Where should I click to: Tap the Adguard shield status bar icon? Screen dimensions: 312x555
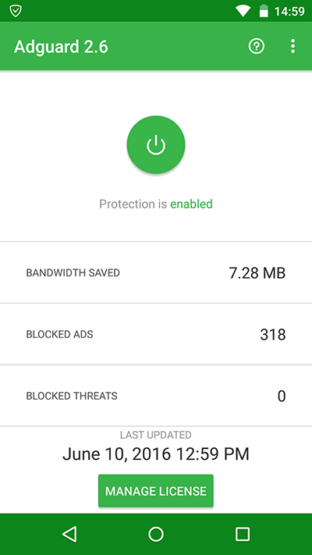pos(16,12)
